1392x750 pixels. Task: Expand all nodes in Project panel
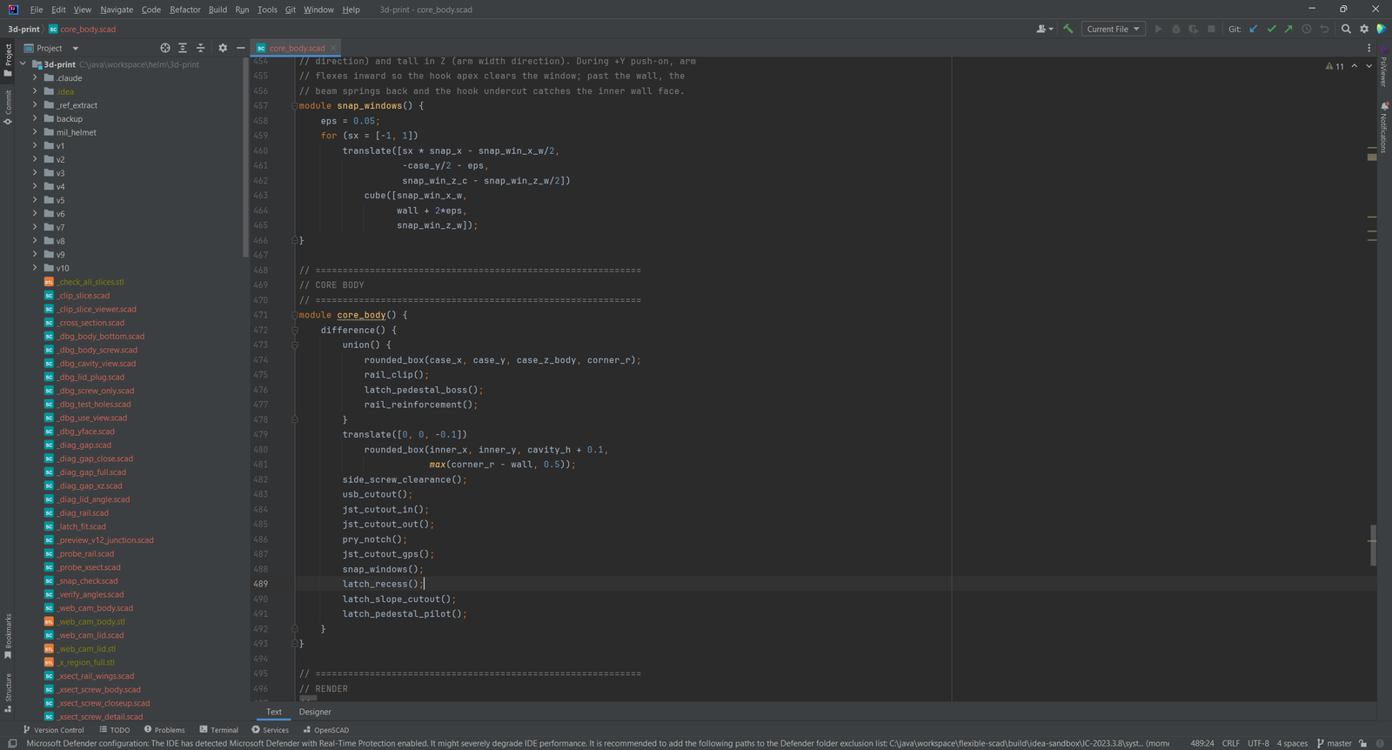[183, 48]
